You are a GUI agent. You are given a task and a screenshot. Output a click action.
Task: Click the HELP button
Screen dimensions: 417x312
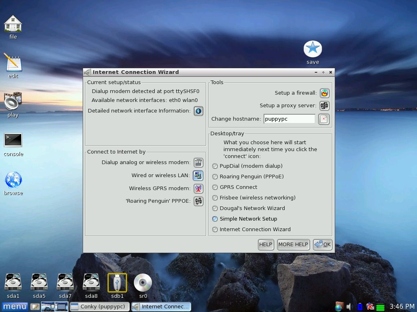pyautogui.click(x=266, y=245)
